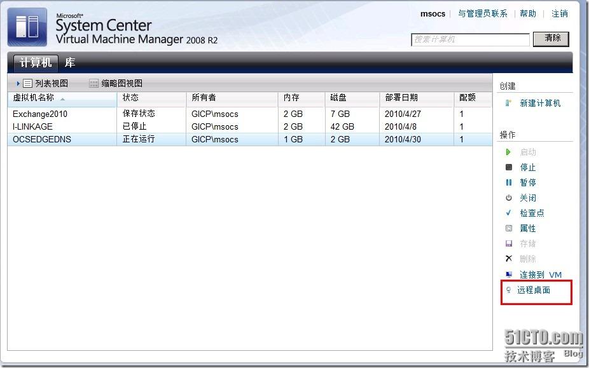Click the Connect to VM monitor icon
Viewport: 589px width, 368px height.
509,275
